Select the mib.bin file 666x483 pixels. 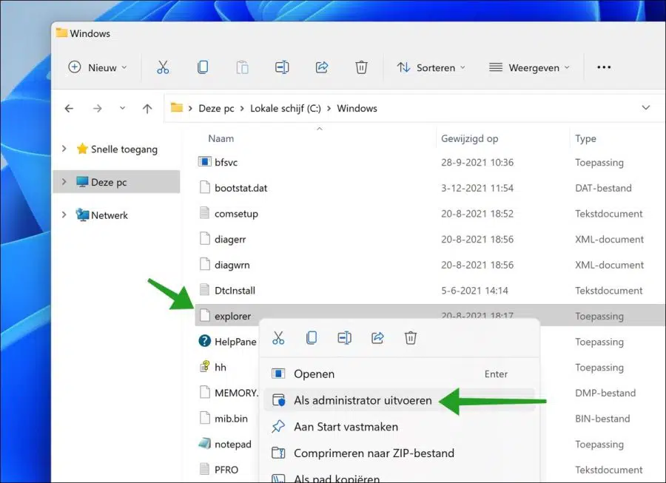tap(231, 419)
